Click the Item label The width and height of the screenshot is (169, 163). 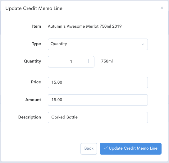(37, 26)
